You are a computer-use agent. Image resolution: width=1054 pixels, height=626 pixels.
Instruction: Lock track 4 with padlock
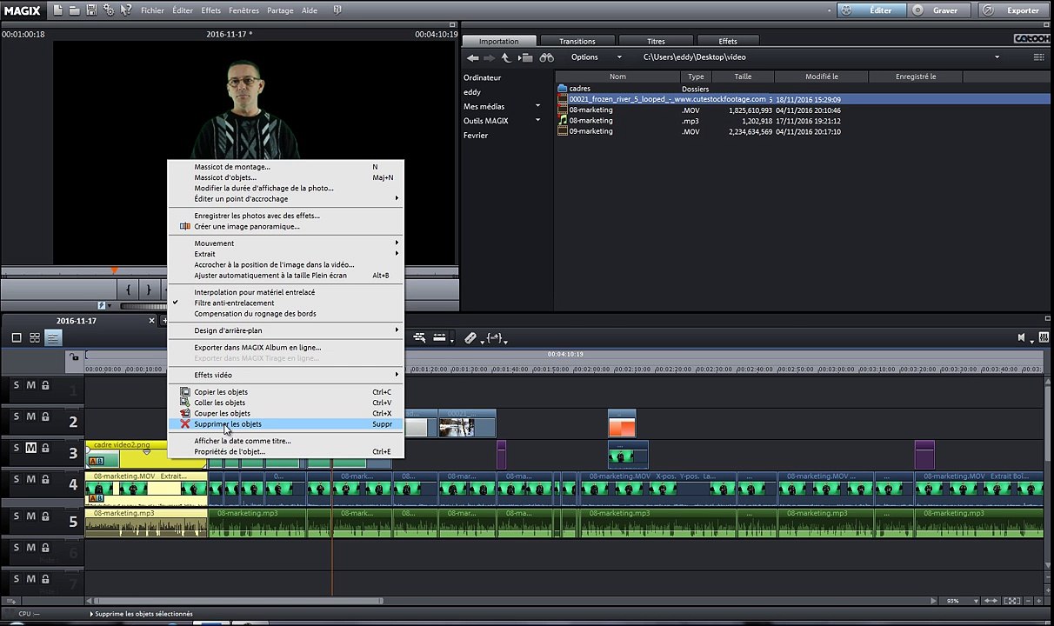click(45, 479)
